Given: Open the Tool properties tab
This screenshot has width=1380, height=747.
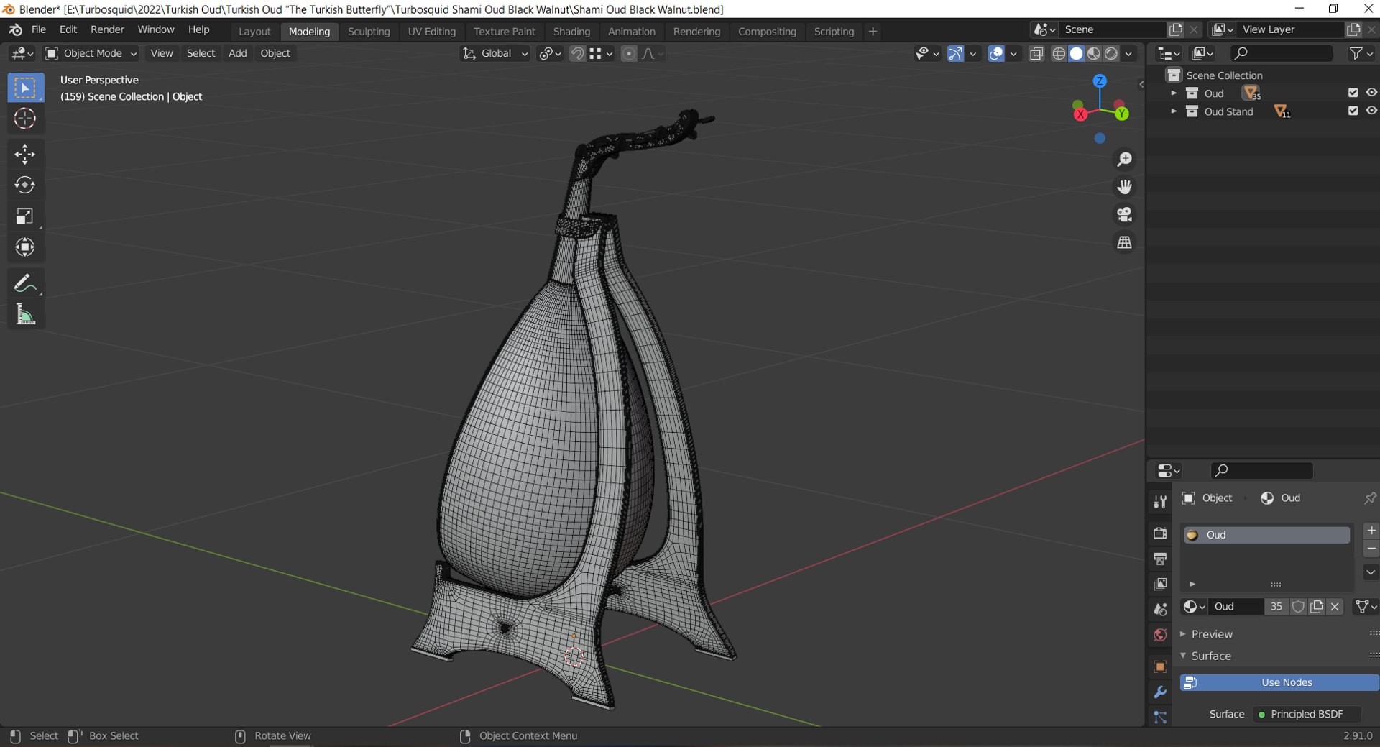Looking at the screenshot, I should (1160, 502).
